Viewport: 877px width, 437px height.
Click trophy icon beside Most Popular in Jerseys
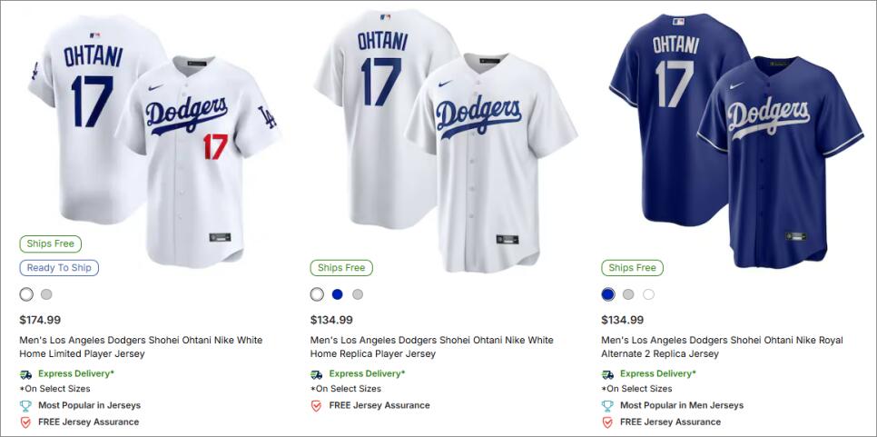[x=25, y=405]
